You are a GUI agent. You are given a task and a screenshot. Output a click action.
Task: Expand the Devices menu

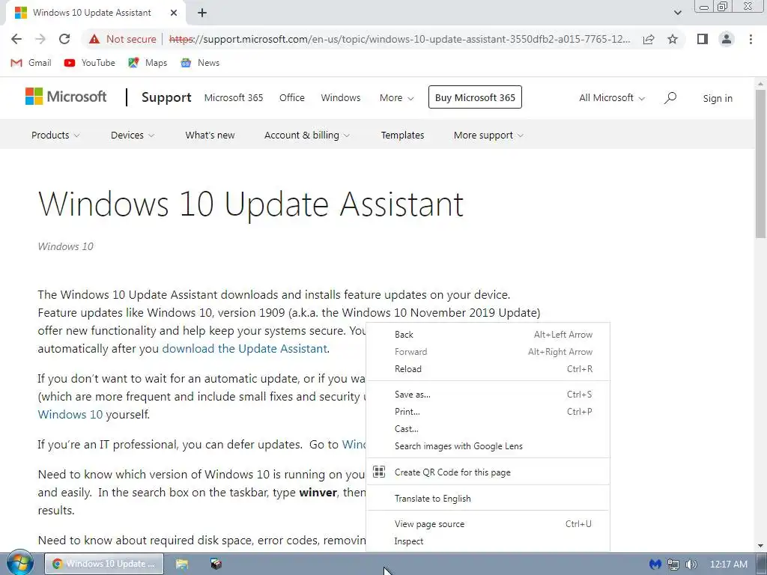(133, 135)
